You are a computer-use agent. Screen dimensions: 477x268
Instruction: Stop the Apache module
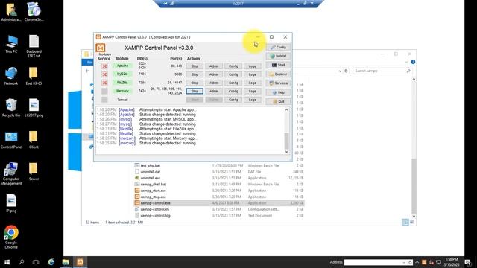(x=195, y=66)
